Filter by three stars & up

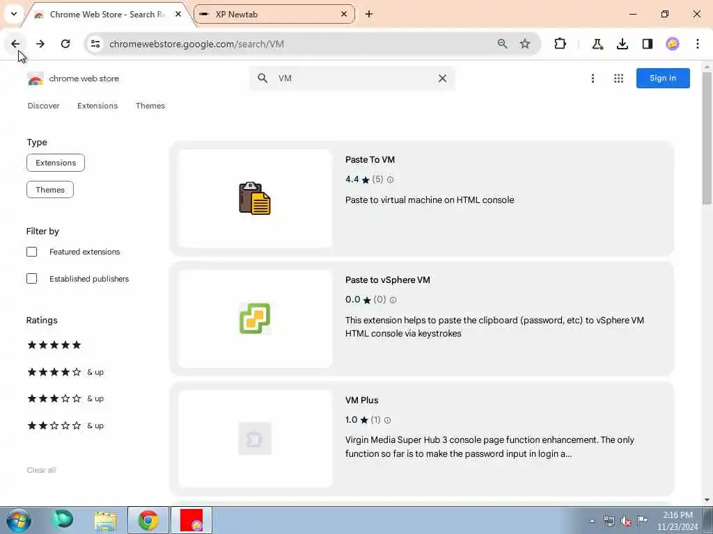click(x=65, y=398)
